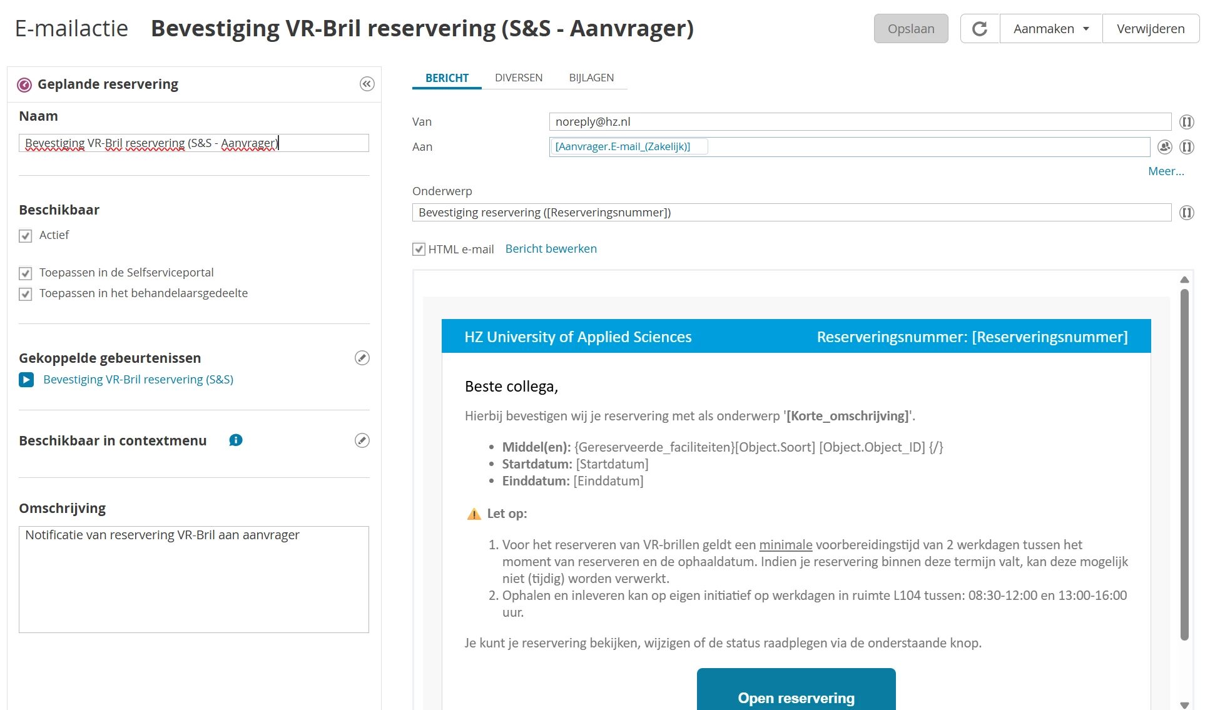The image size is (1210, 710).
Task: Click field-insert icon next to Van field
Action: pos(1186,122)
